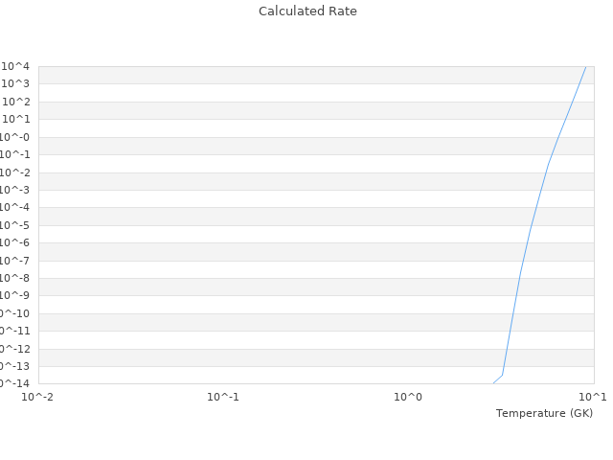Viewport: 613px width, 460px height.
Task: Click the blue rate curve's top endpoint
Action: tap(585, 67)
